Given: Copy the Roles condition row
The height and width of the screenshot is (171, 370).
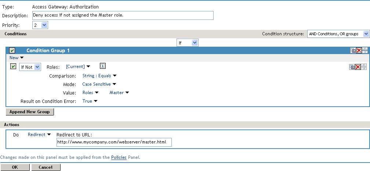Looking at the screenshot, I should tap(352, 67).
